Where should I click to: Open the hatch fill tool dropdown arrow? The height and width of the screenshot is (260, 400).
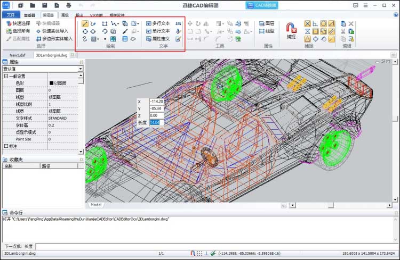tap(98, 39)
